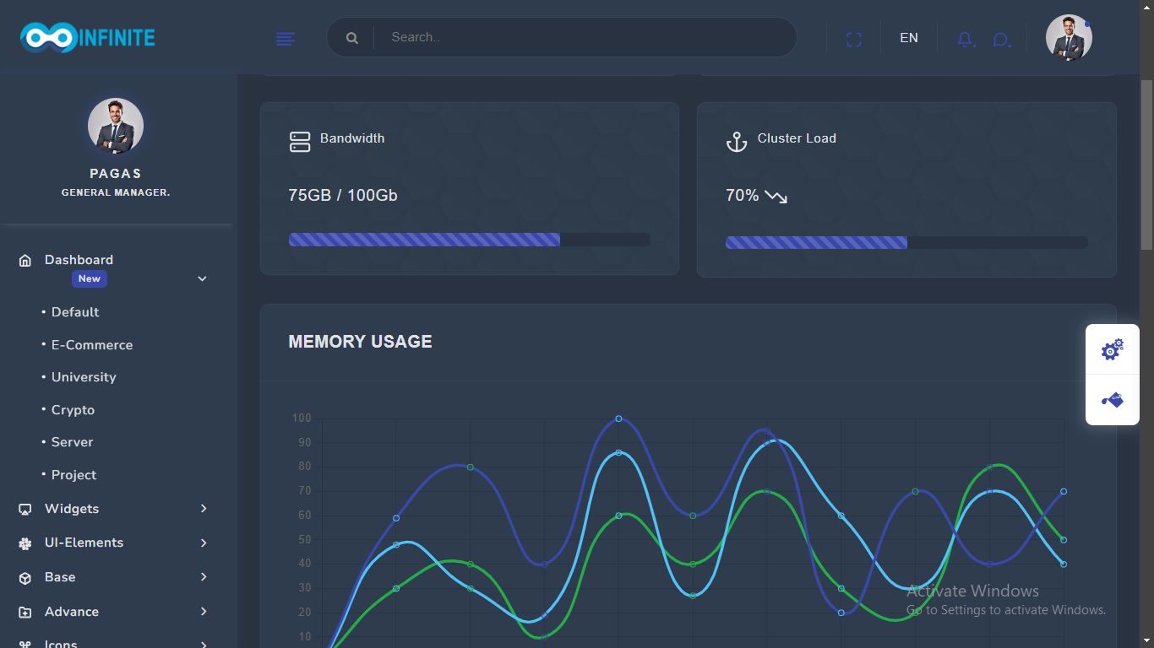Viewport: 1154px width, 648px height.
Task: Click the 100 peak chart point
Action: [x=618, y=418]
